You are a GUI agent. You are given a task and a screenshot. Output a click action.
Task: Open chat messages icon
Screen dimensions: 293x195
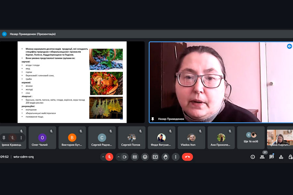(x=272, y=157)
